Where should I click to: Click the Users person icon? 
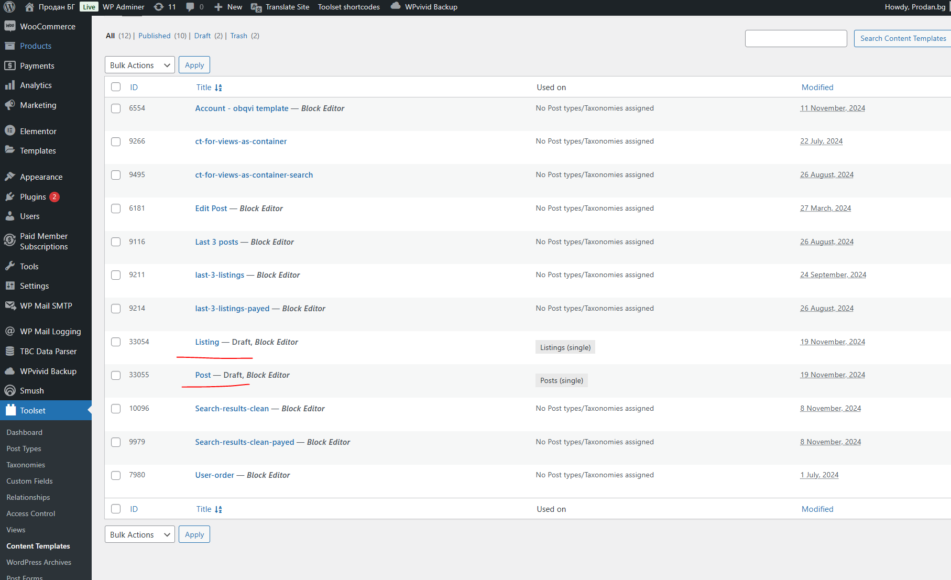[10, 216]
